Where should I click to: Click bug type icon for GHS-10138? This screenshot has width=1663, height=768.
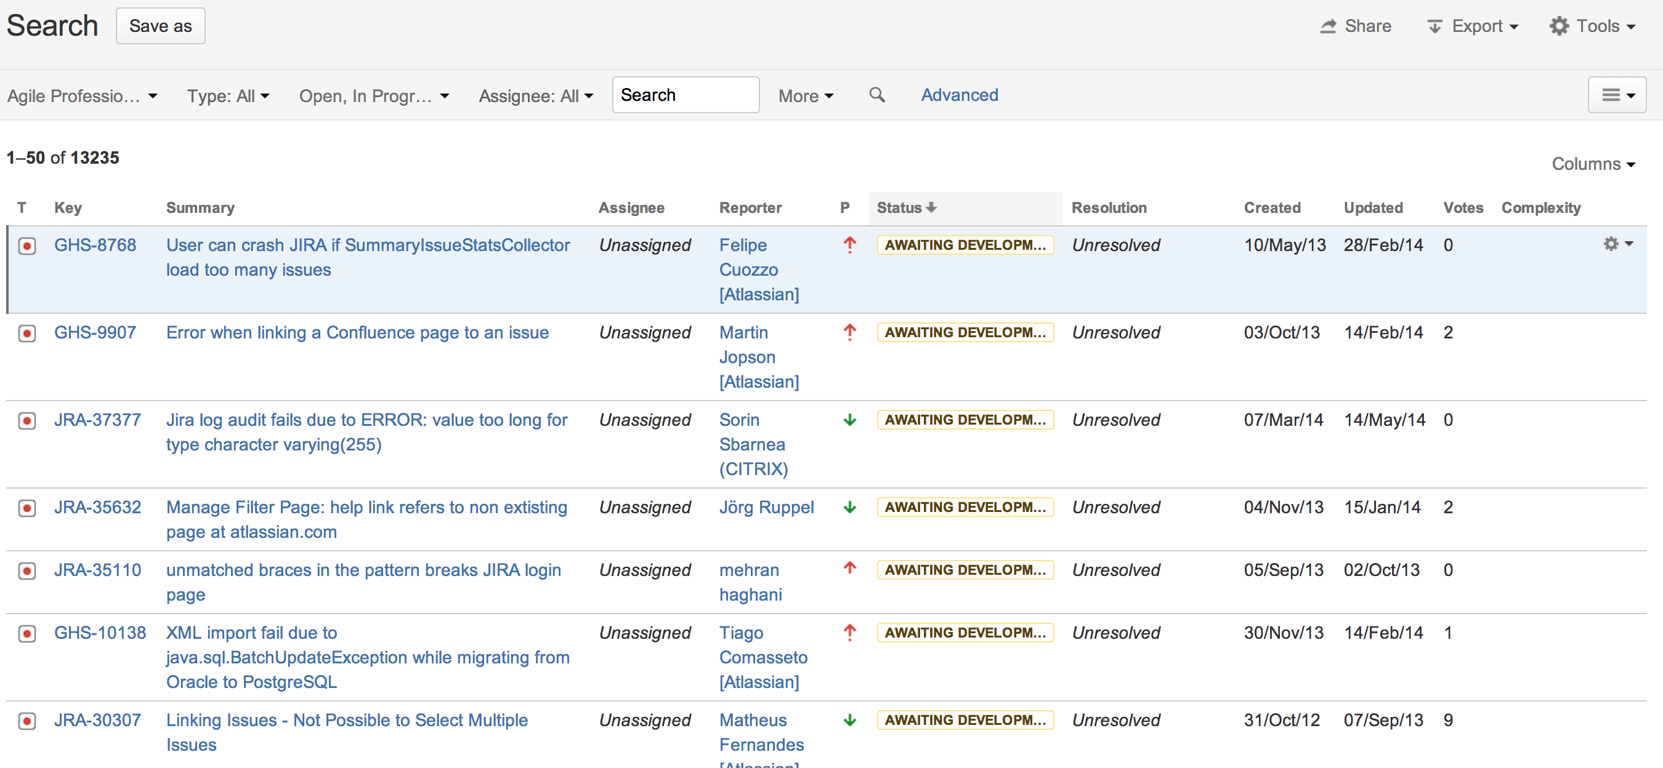(27, 633)
